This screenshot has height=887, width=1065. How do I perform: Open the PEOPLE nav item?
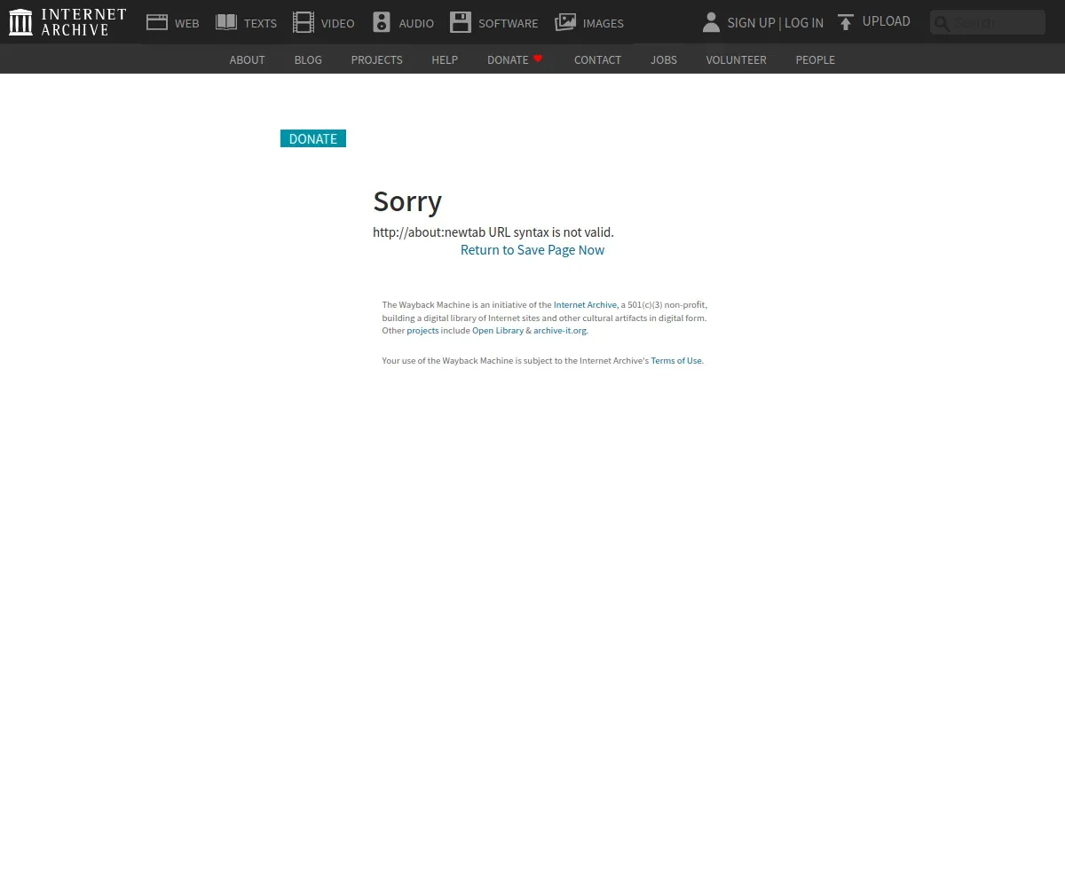[815, 59]
